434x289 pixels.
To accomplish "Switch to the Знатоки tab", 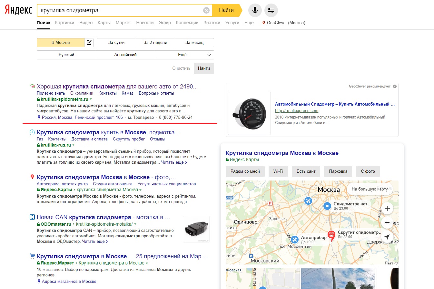I will click(x=212, y=23).
